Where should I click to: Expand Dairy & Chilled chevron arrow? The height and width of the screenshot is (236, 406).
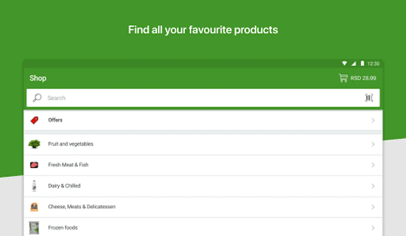click(x=373, y=186)
